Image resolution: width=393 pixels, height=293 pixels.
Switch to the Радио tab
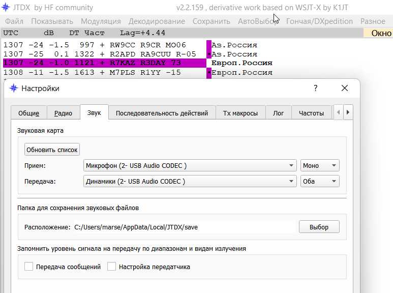pyautogui.click(x=63, y=113)
